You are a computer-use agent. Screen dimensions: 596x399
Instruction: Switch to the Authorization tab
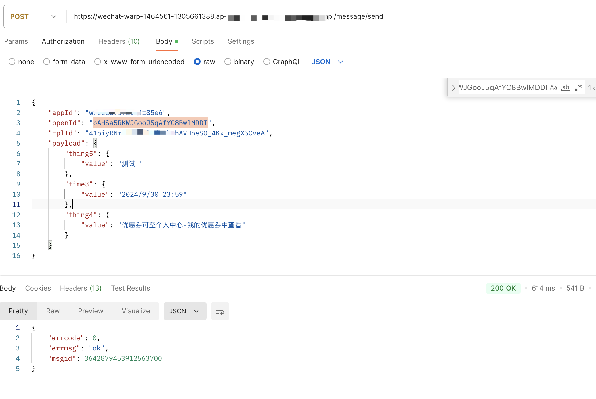coord(63,41)
